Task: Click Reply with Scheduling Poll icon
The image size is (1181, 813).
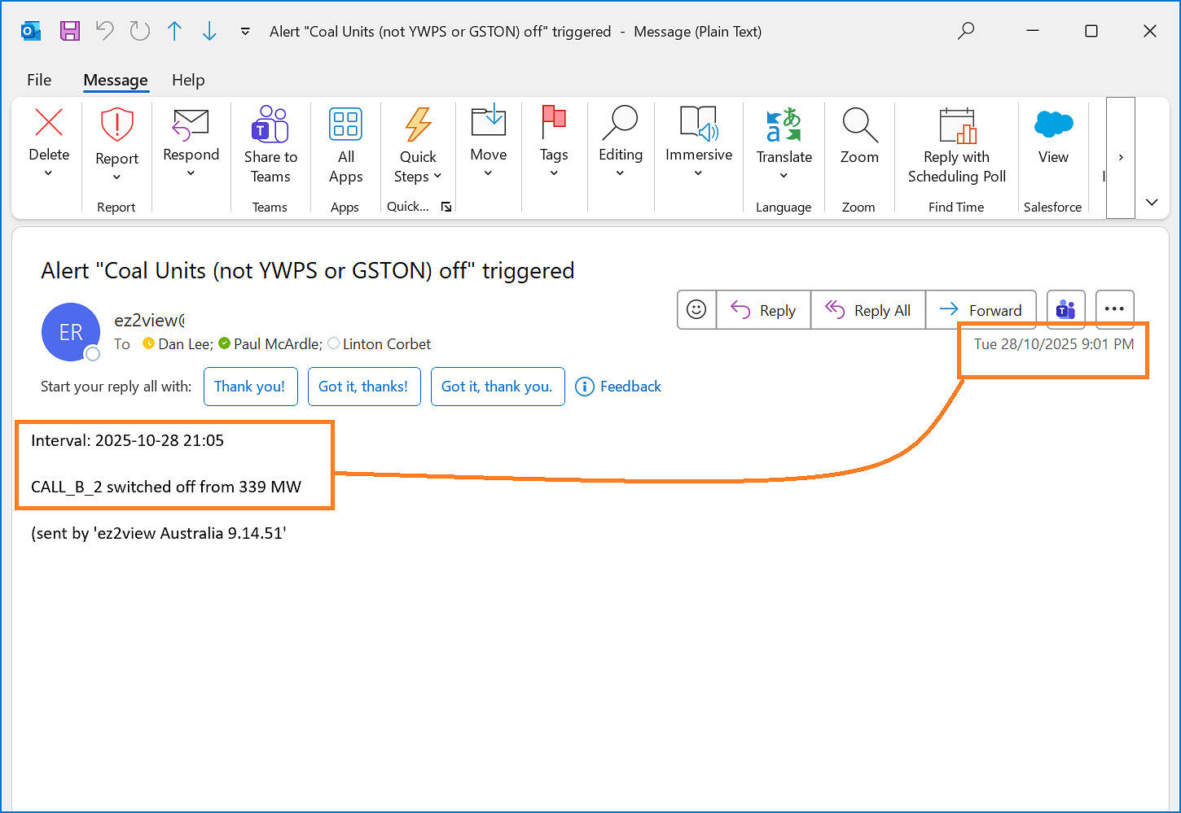Action: point(956,125)
